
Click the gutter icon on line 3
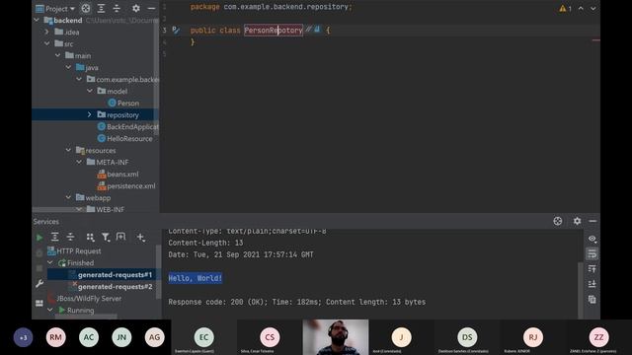(176, 31)
